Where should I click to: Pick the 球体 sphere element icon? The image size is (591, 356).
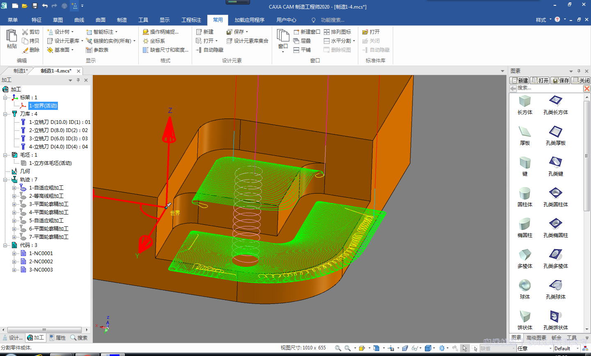coord(525,285)
